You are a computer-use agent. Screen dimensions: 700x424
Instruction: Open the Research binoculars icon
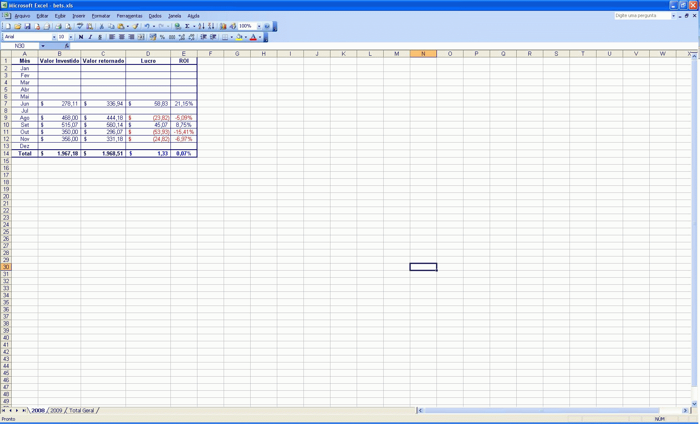tap(89, 26)
